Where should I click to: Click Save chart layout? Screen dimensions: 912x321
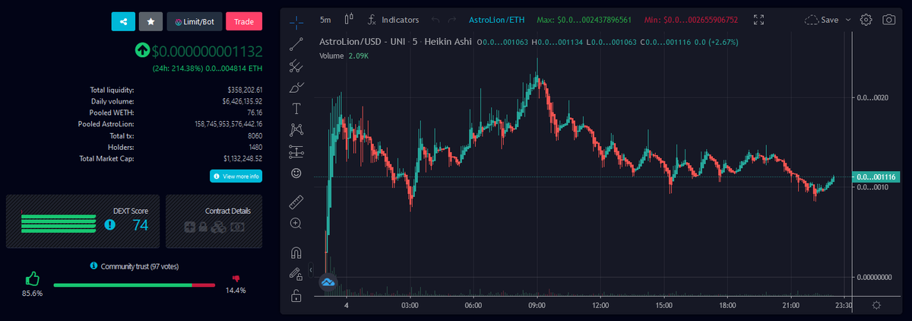(822, 20)
